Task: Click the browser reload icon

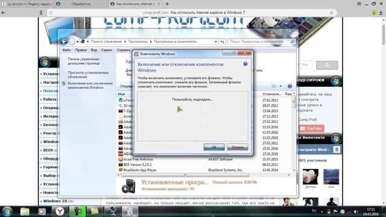Action: [x=51, y=13]
